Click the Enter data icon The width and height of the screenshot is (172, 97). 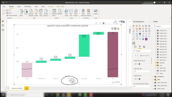tap(41, 13)
